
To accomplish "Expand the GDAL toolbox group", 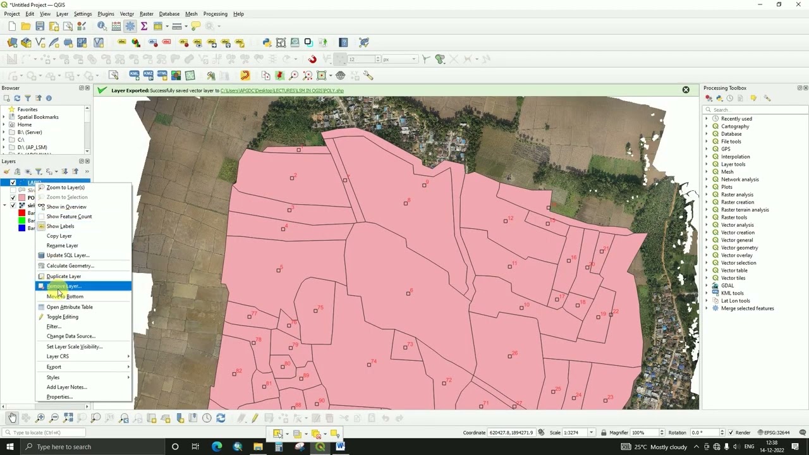I will tap(707, 286).
